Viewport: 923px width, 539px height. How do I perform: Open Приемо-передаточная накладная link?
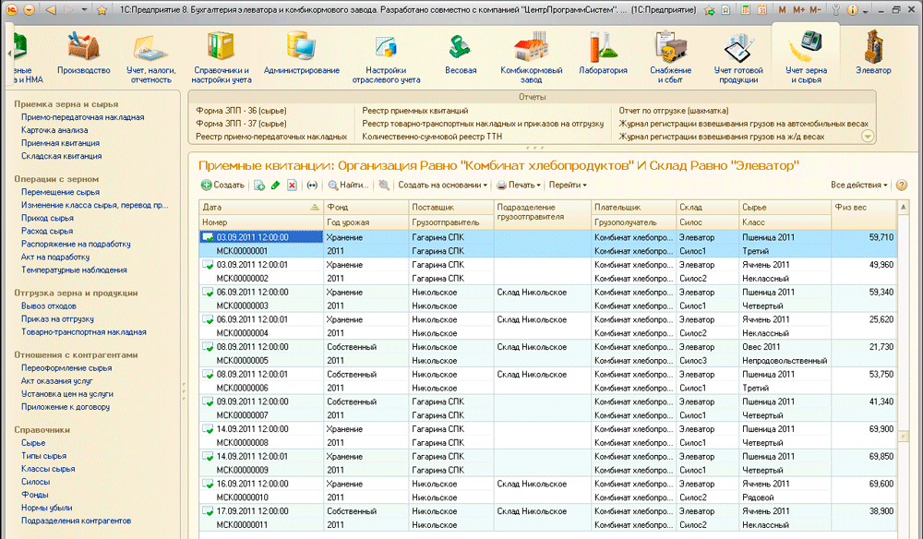click(x=82, y=117)
